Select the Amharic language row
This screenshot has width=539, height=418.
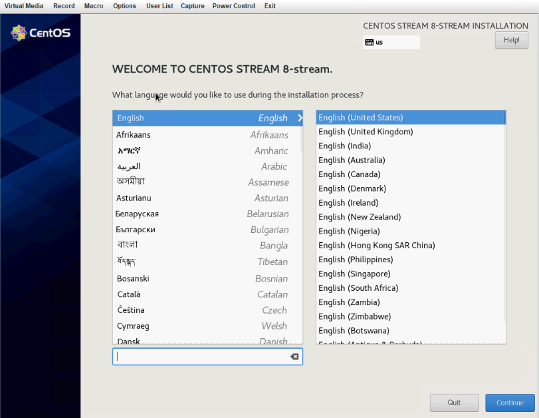tap(207, 150)
